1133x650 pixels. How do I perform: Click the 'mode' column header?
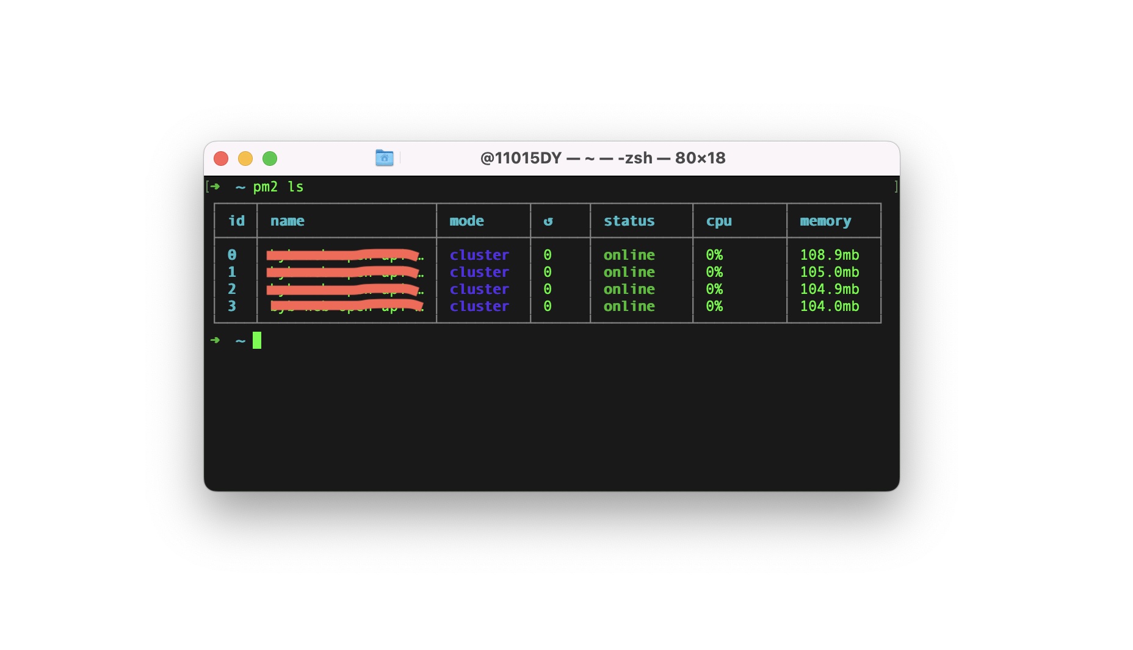coord(466,221)
